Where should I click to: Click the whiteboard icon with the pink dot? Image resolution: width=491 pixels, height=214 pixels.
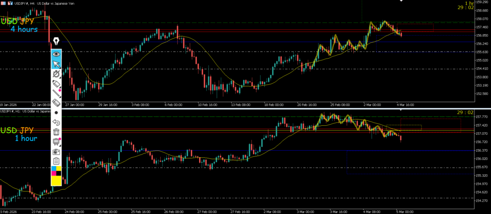(57, 142)
